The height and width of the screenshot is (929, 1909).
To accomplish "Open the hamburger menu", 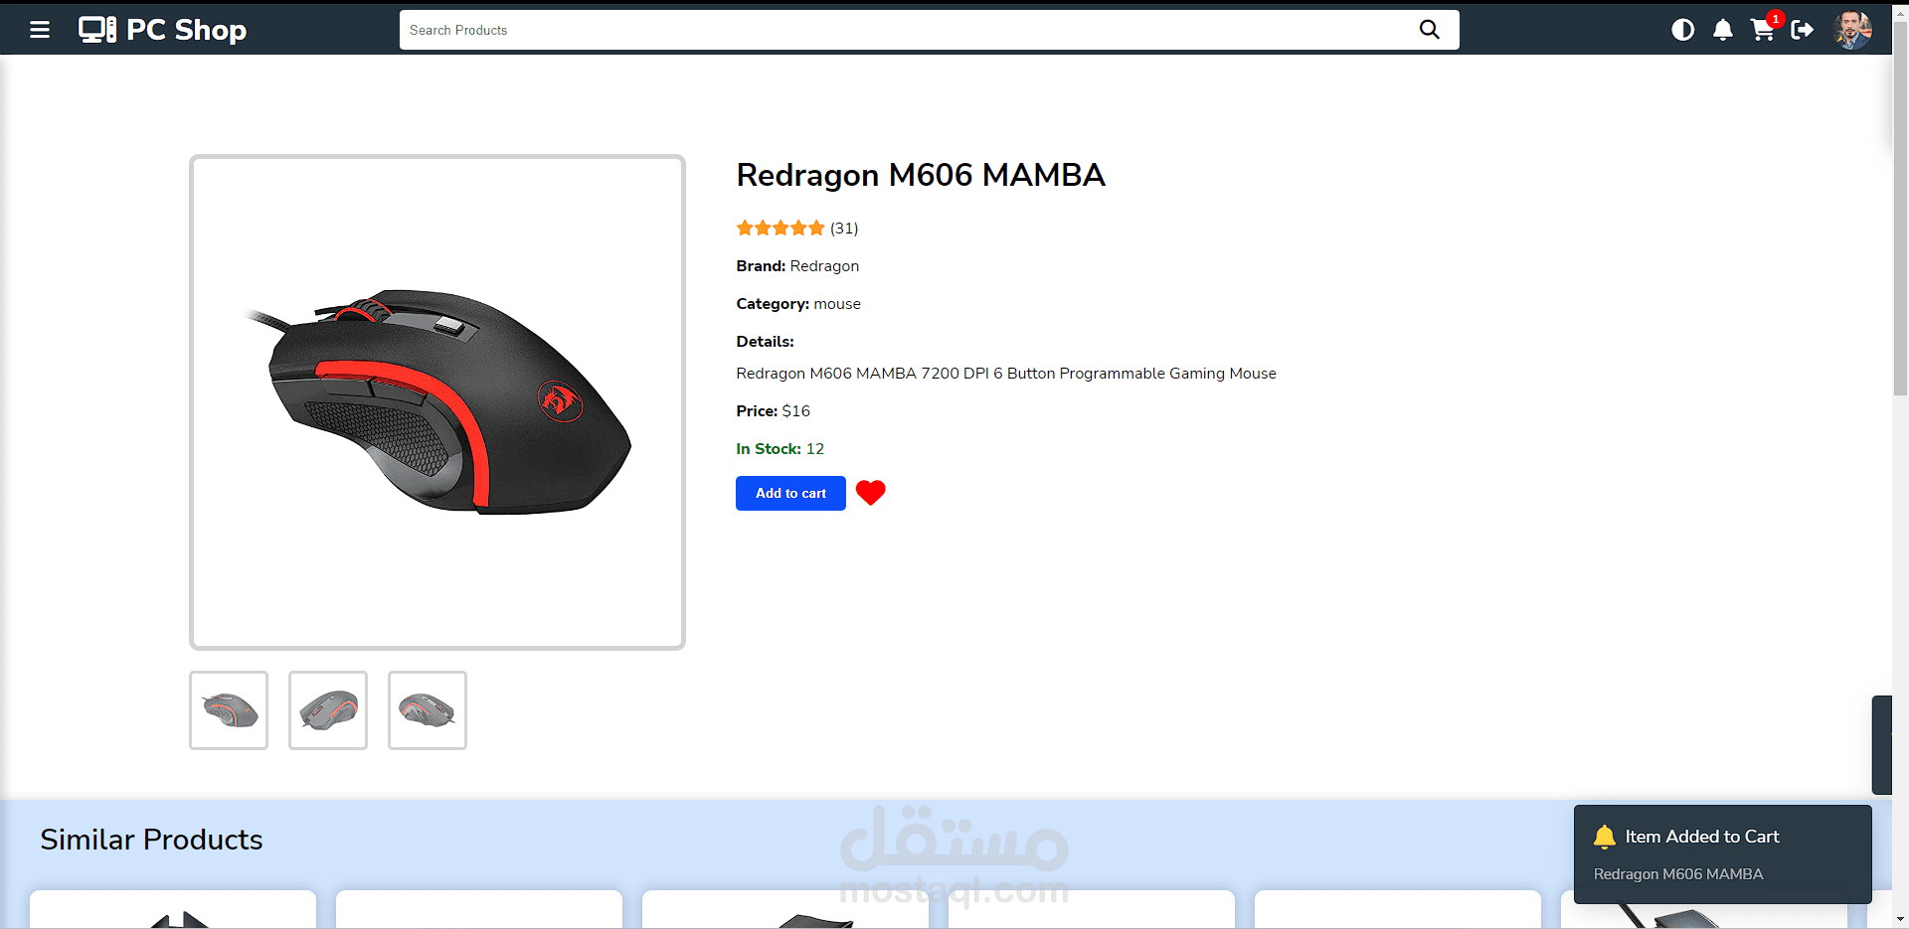I will coord(40,30).
